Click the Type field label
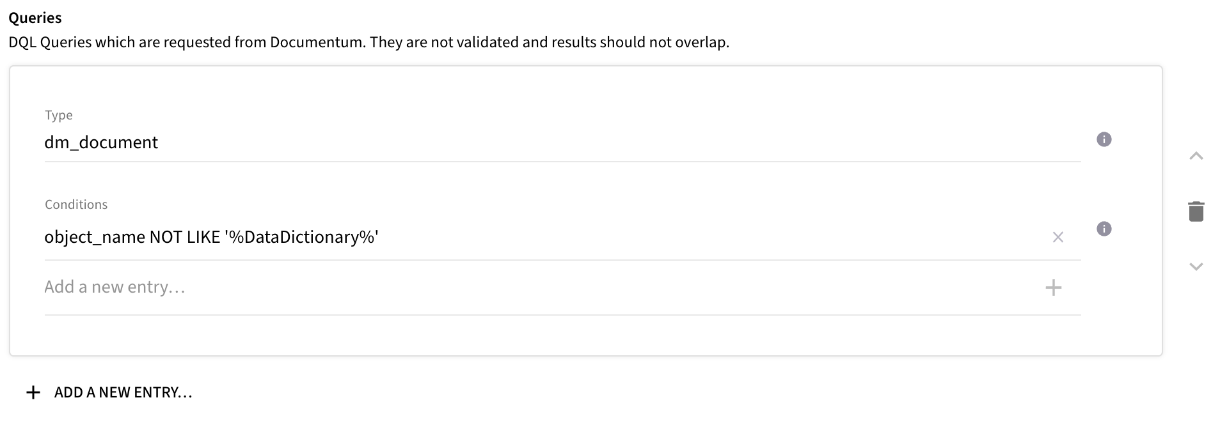The width and height of the screenshot is (1220, 423). [x=58, y=115]
